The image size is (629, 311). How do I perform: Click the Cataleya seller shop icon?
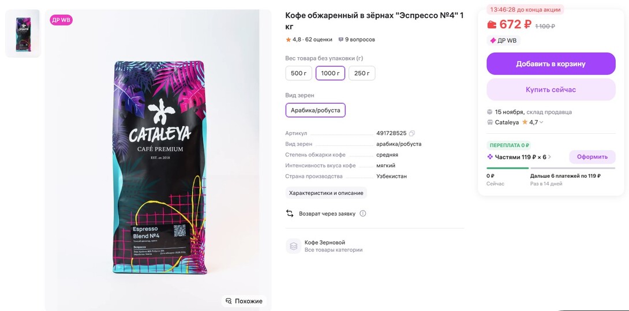click(490, 122)
